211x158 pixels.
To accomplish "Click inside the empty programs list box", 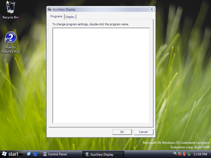I will pyautogui.click(x=101, y=76).
